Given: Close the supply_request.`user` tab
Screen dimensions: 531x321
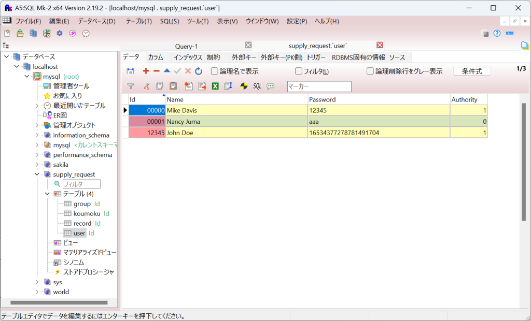Looking at the screenshot, I should [380, 45].
